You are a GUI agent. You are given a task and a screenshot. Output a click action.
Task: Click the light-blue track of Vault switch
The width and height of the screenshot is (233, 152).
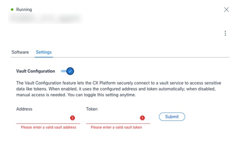tap(64, 71)
